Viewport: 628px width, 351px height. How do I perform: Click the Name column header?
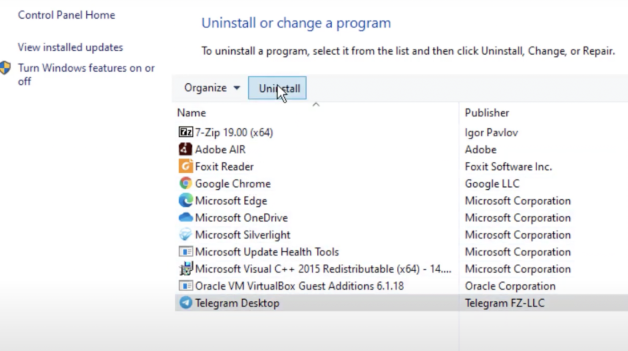click(191, 112)
